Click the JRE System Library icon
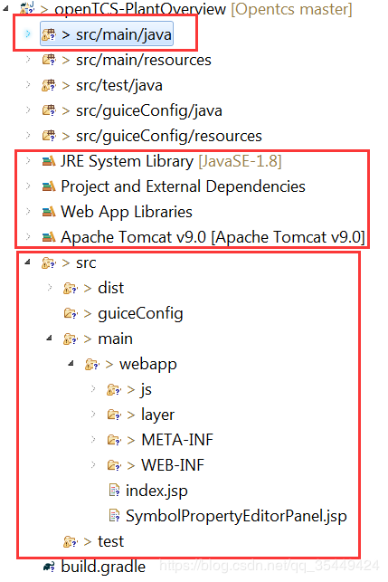 tap(49, 161)
